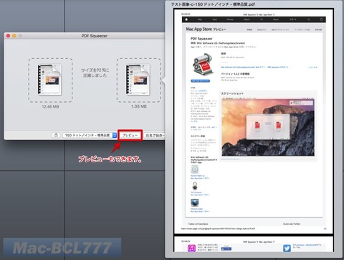This screenshot has height=260, width=344.
Task: Click the shopping bag icon in the preview
Action: point(322,19)
